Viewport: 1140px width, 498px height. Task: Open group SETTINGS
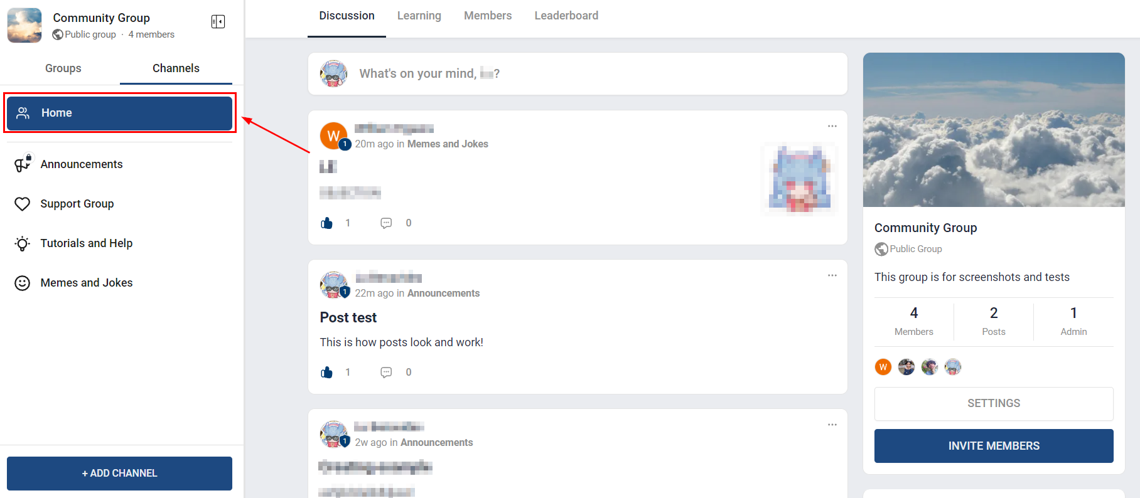click(994, 403)
